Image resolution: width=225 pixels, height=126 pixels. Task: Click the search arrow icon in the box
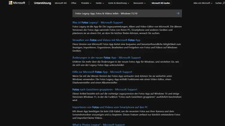[178, 13]
